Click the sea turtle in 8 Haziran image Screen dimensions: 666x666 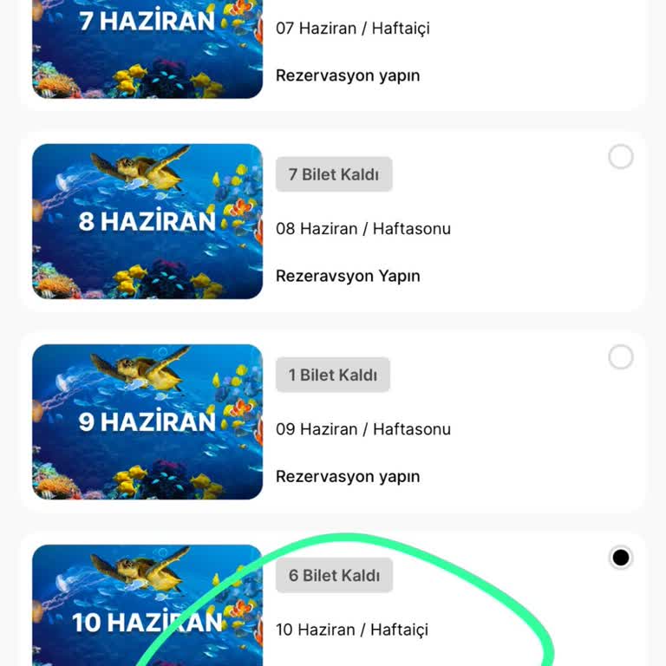(140, 168)
